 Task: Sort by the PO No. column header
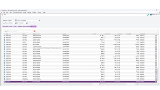[x=27, y=34]
